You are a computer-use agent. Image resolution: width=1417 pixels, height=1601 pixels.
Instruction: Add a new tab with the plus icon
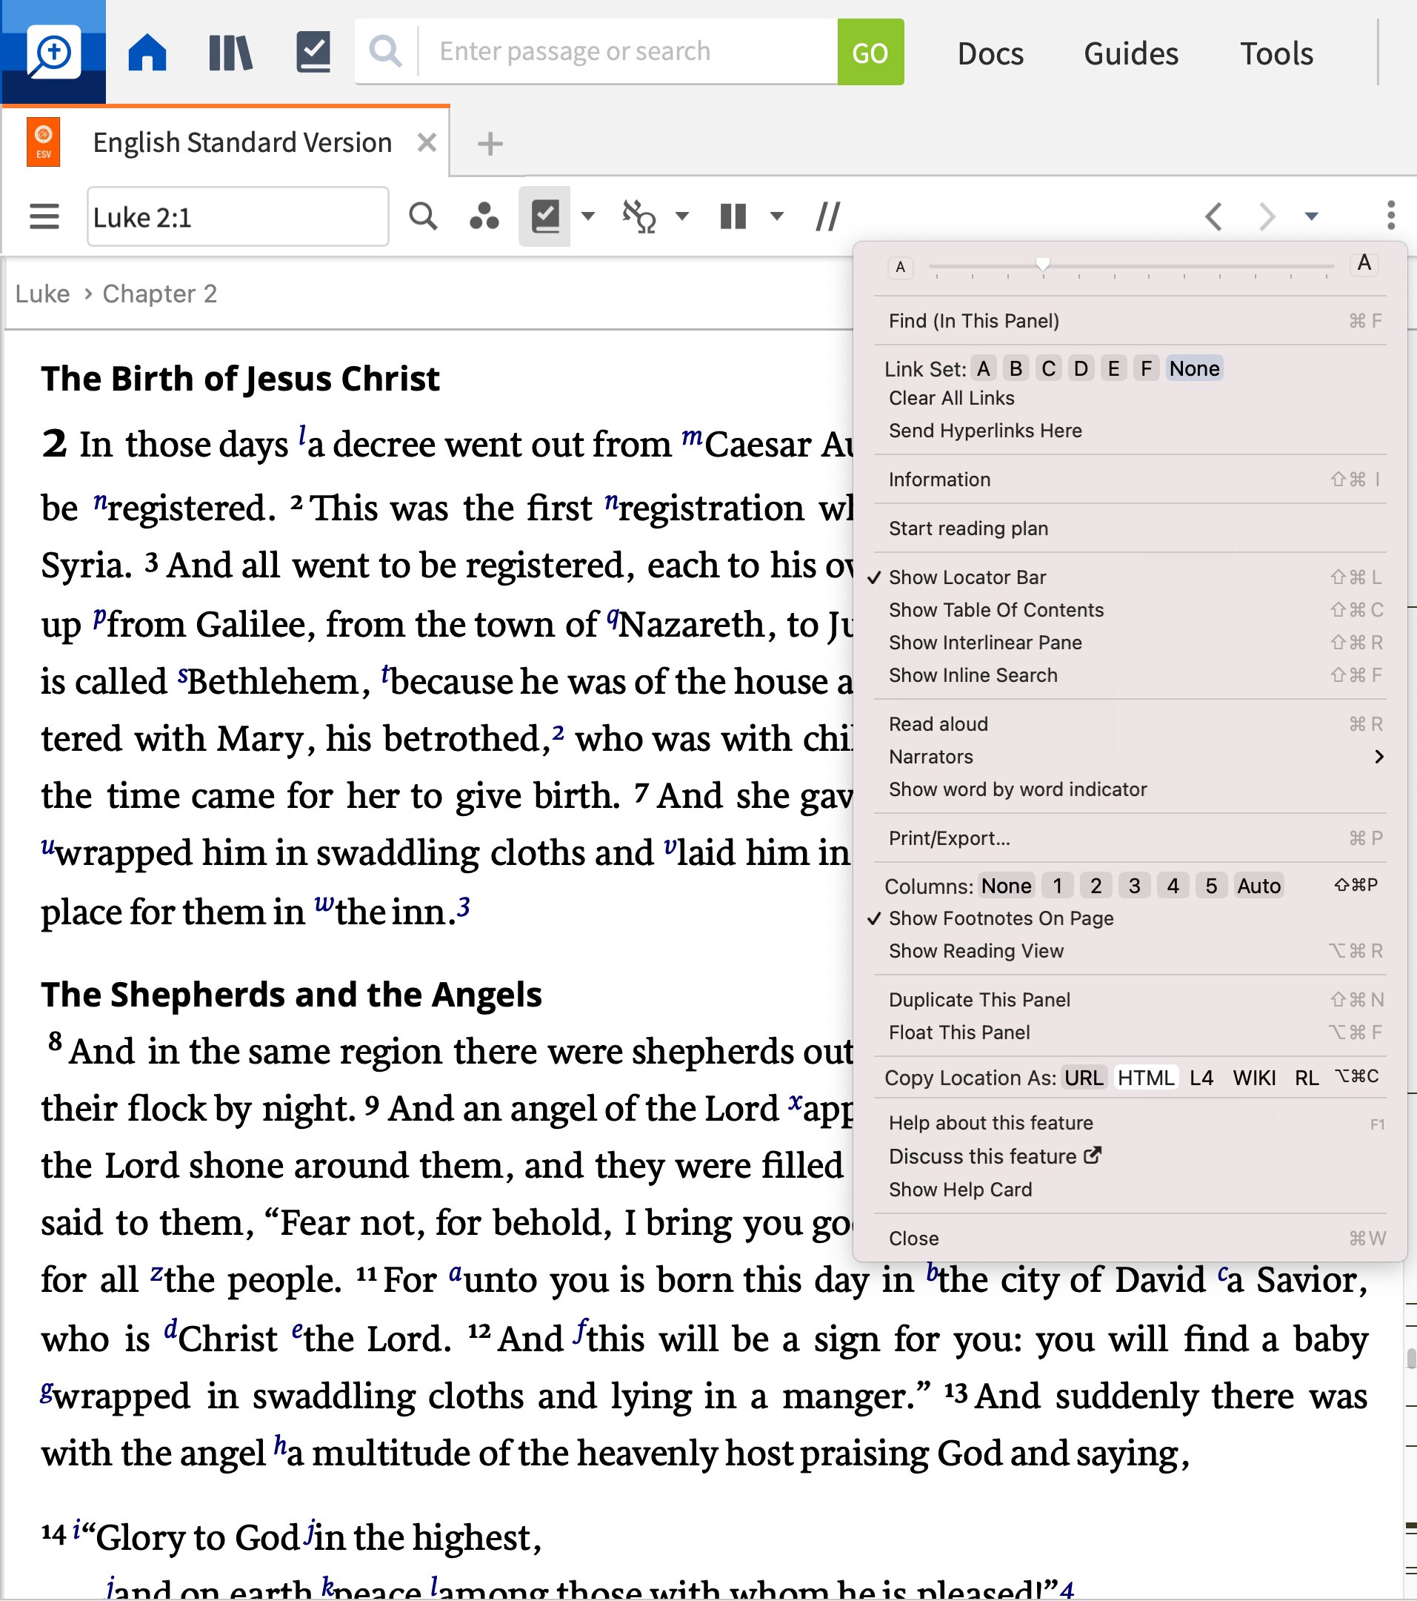(x=490, y=143)
